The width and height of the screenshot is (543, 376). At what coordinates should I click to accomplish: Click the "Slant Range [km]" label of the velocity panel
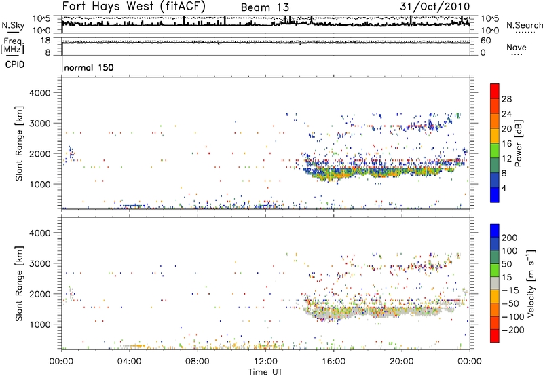[x=19, y=284]
